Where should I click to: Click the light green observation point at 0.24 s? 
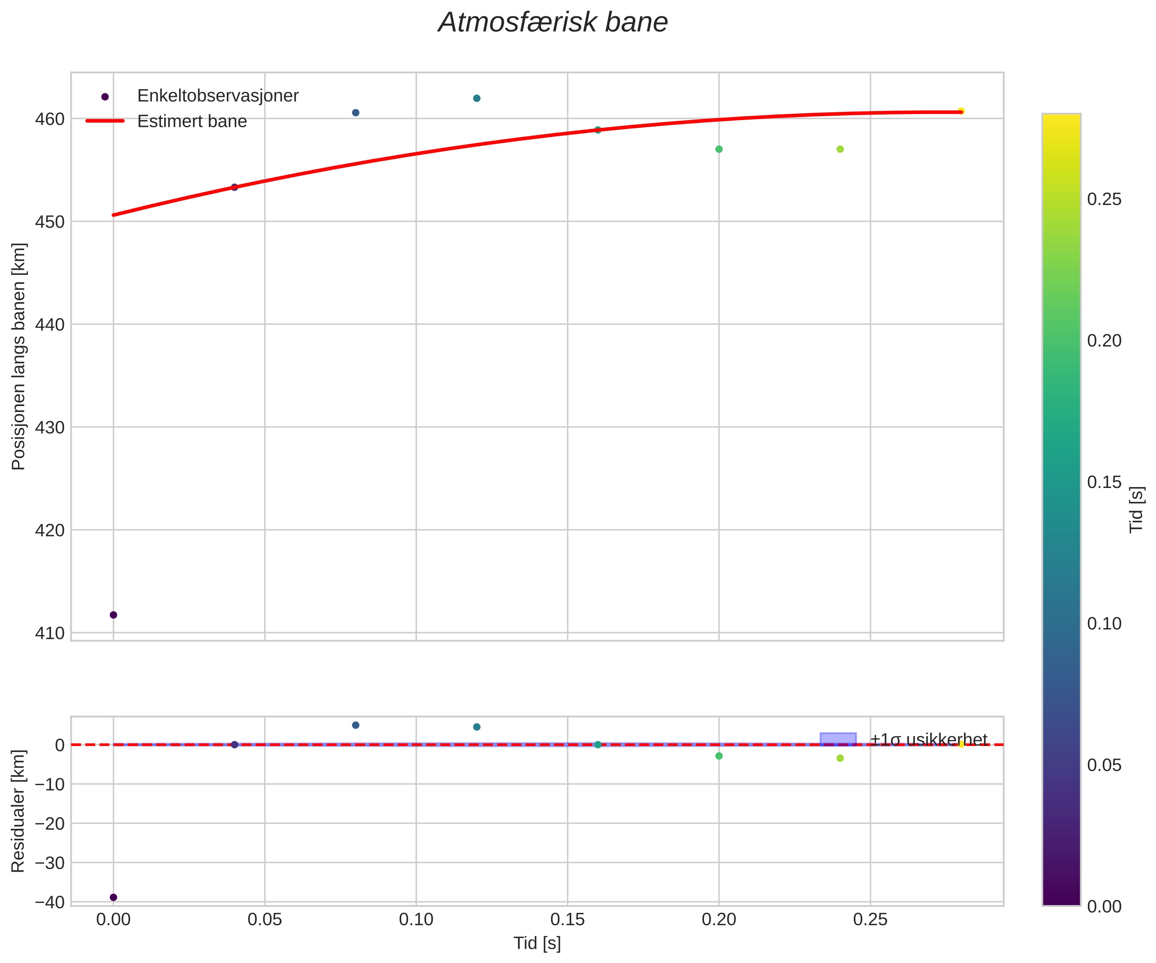tap(840, 149)
